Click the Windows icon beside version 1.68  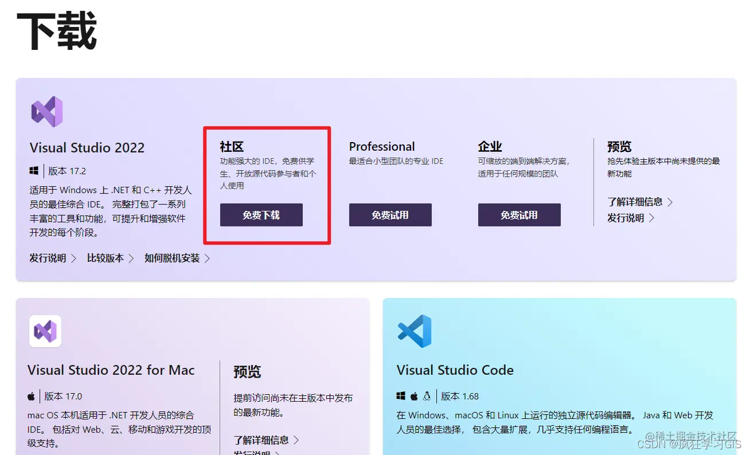400,395
